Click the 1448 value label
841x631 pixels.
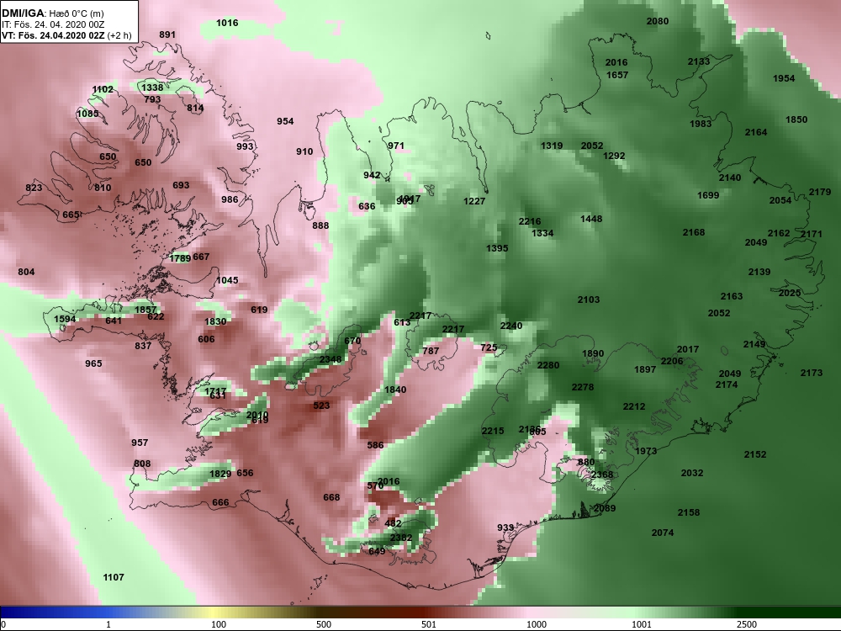[x=591, y=219]
